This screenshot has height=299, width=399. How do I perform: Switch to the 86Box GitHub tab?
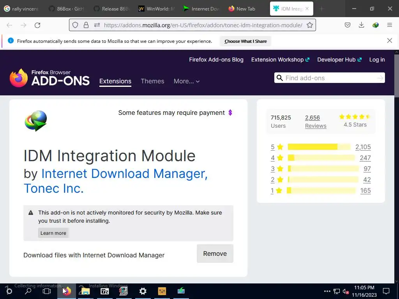pos(66,9)
